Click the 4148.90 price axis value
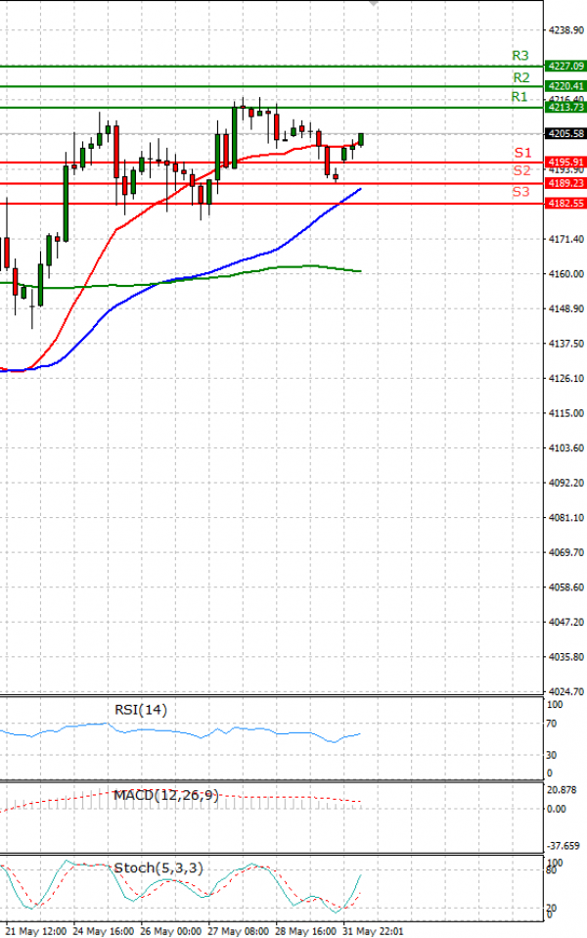The width and height of the screenshot is (587, 938). (x=566, y=308)
